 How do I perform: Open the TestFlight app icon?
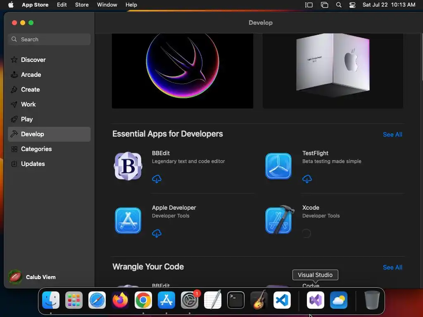coord(278,166)
